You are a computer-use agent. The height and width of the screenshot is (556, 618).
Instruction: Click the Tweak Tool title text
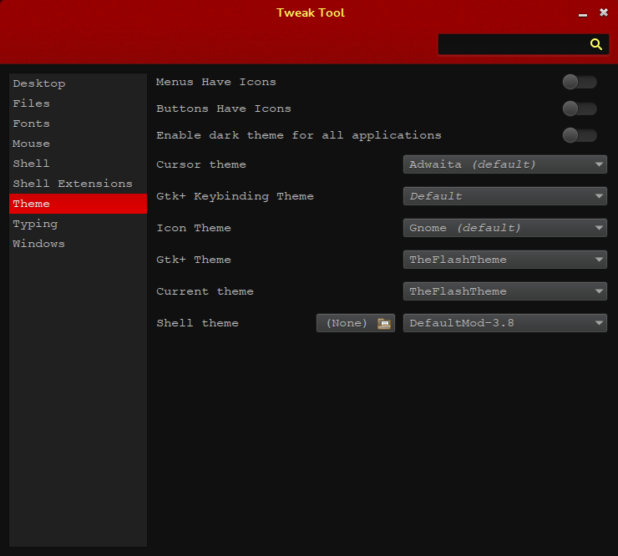(x=311, y=13)
